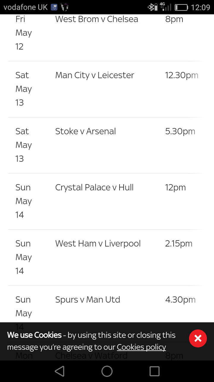Tap the Android back navigation button

60,371
